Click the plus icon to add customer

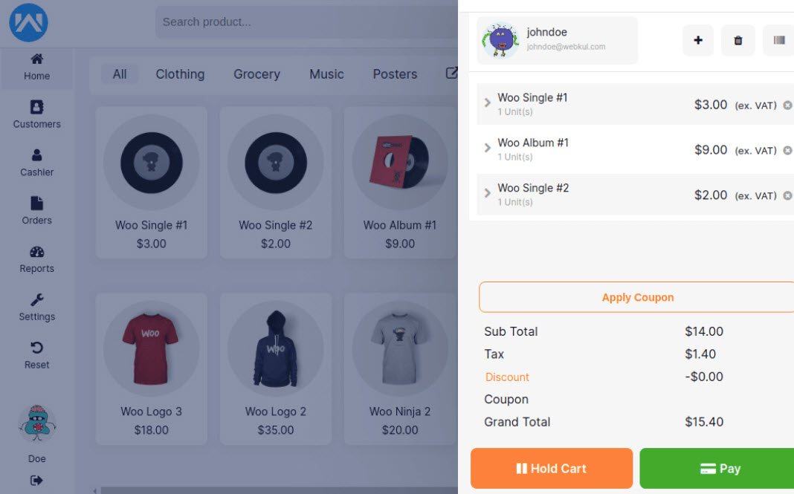tap(697, 40)
